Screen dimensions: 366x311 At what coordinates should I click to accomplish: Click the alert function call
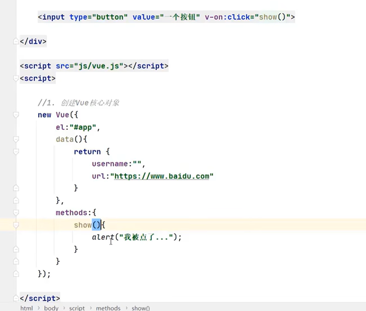[x=103, y=237]
